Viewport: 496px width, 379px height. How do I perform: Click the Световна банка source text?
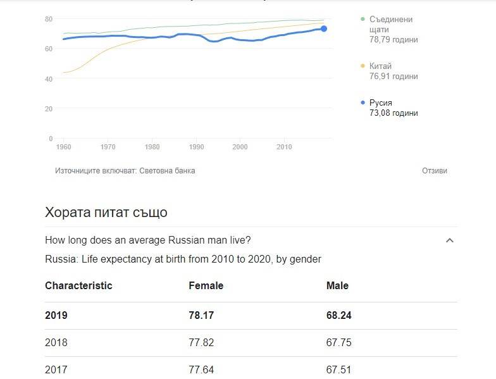click(167, 171)
